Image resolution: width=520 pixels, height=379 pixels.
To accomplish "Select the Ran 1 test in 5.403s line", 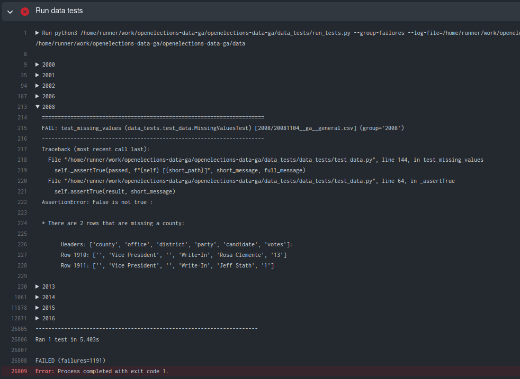I will tap(67, 339).
